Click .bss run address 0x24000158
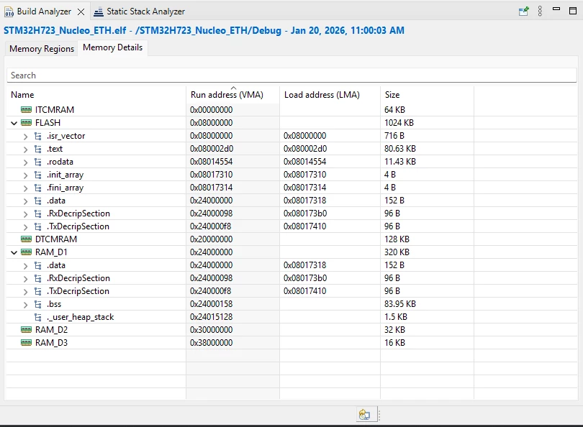The image size is (583, 427). pyautogui.click(x=211, y=304)
